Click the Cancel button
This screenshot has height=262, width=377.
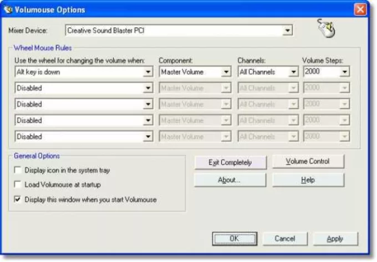(x=285, y=238)
